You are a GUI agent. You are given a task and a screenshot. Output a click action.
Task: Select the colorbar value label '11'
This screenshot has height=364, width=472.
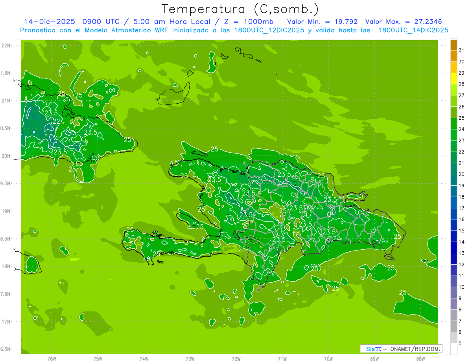461,276
